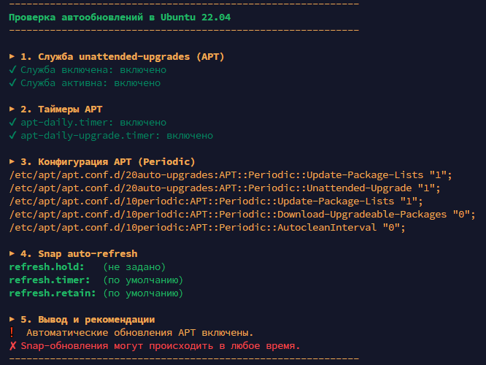This screenshot has height=365, width=486.
Task: Click the refresh.retain label
Action: coord(53,293)
